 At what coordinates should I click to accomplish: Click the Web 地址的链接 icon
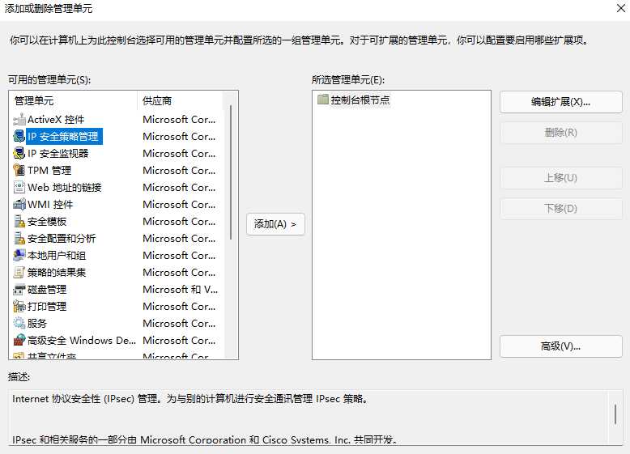[19, 188]
